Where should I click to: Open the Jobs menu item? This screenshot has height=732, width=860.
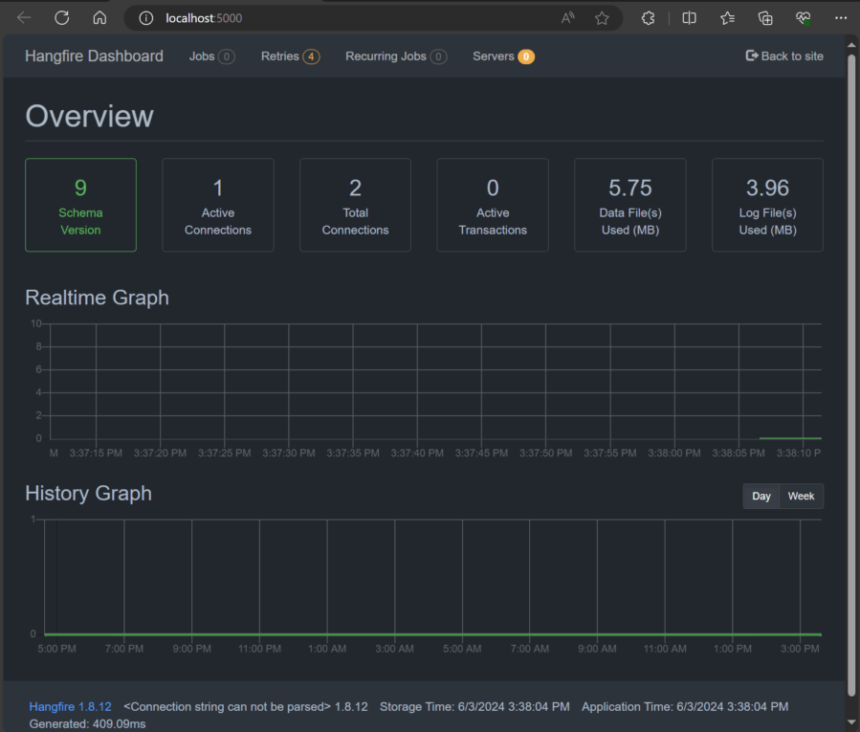pos(201,56)
